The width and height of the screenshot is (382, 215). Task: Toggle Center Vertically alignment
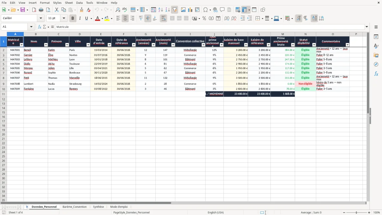pyautogui.click(x=148, y=18)
